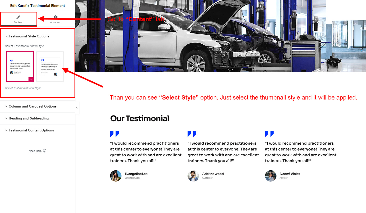Switch to the Advanced tab label
The width and height of the screenshot is (366, 213).
56,22
